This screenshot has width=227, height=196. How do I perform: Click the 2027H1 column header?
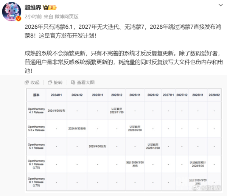tap(168, 95)
